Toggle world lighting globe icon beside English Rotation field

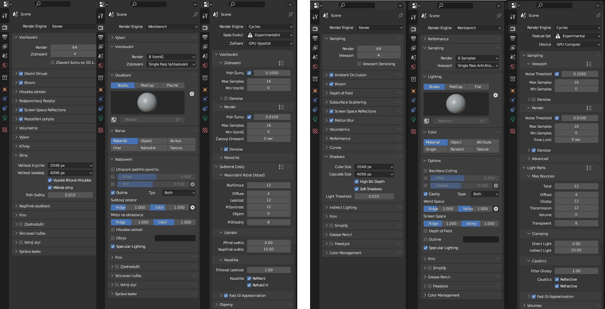[x=427, y=121]
